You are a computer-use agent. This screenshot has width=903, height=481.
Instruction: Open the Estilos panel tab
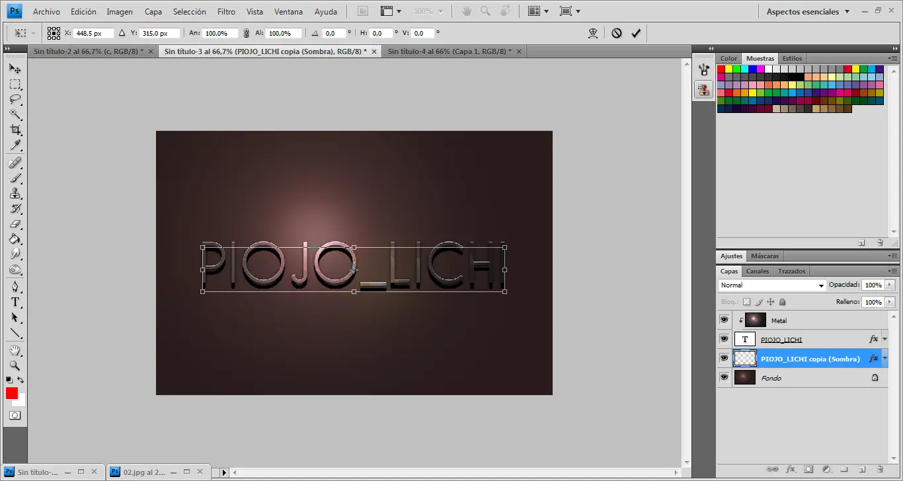pyautogui.click(x=792, y=59)
